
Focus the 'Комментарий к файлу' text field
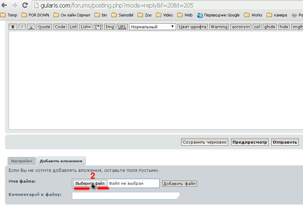(126, 196)
